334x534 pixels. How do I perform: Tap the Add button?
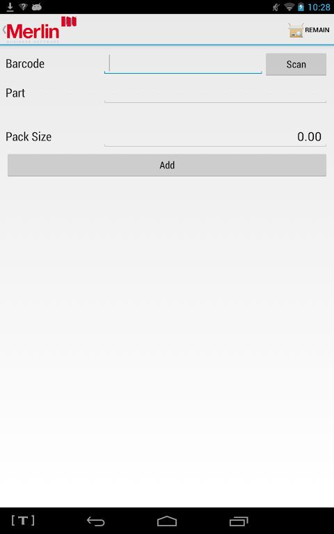tap(167, 165)
